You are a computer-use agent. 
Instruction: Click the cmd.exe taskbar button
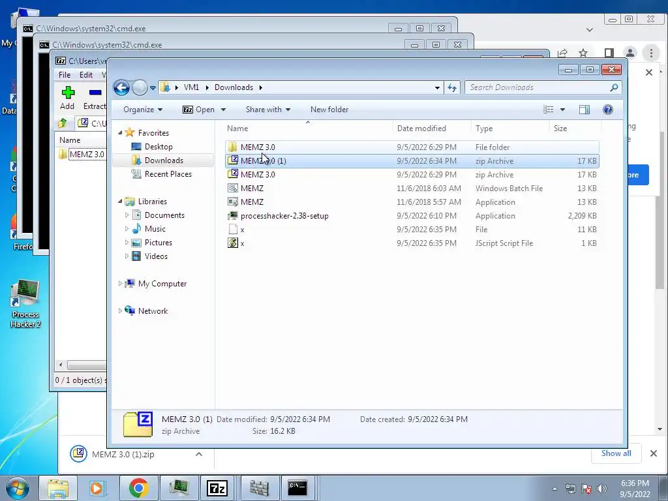click(297, 488)
